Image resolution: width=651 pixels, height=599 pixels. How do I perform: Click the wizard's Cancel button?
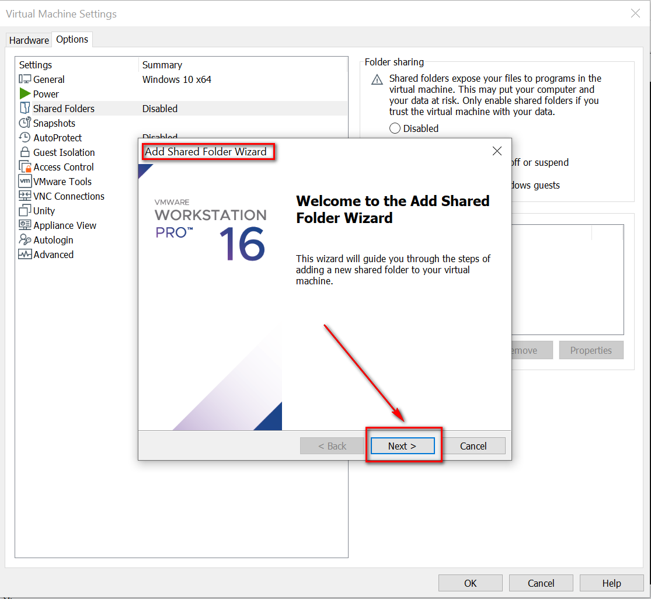coord(474,446)
